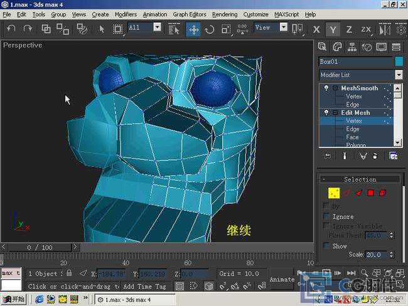Open the Display panel tab
The height and width of the screenshot is (306, 408).
tap(382, 47)
